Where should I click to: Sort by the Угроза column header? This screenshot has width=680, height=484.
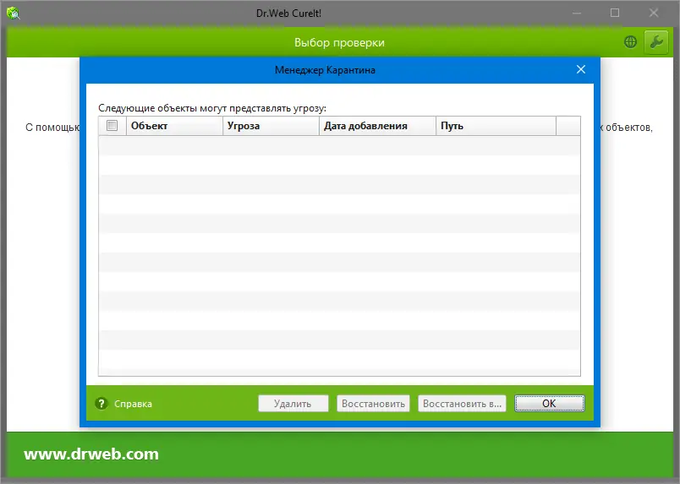pos(271,126)
